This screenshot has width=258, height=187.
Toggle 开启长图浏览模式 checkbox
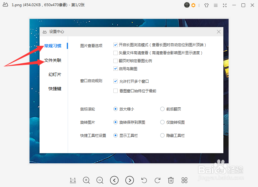[x=116, y=45]
